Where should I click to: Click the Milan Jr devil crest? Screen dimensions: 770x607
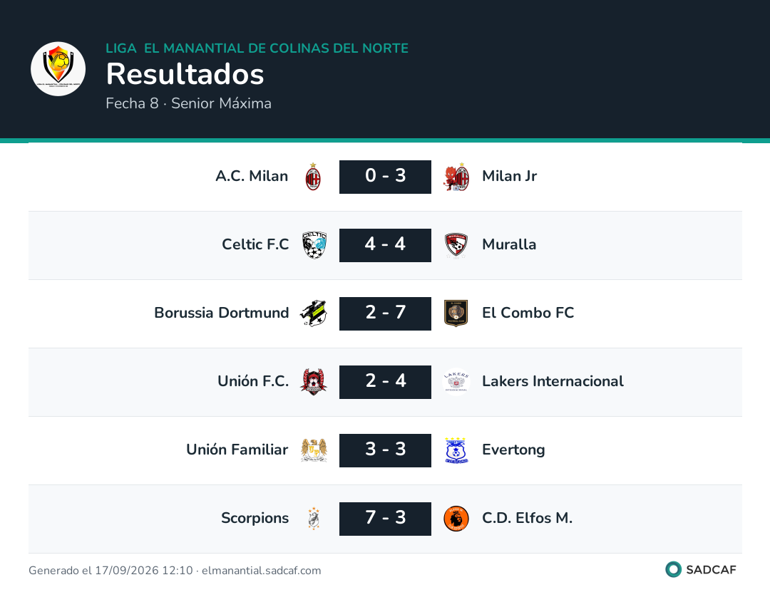coord(456,177)
